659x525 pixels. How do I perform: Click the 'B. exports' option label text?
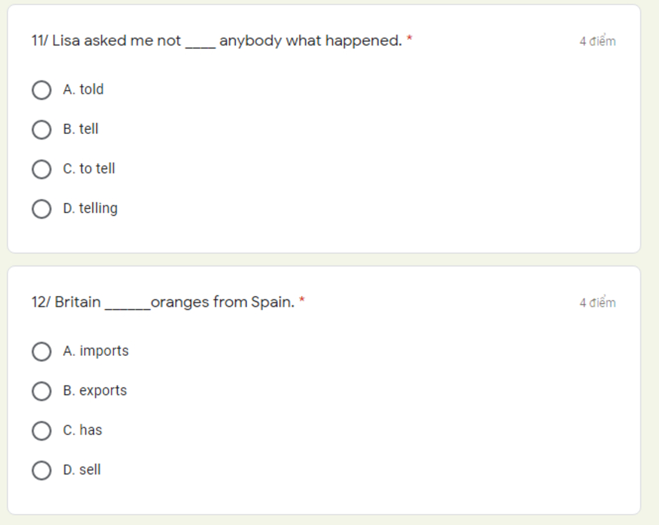pos(95,391)
